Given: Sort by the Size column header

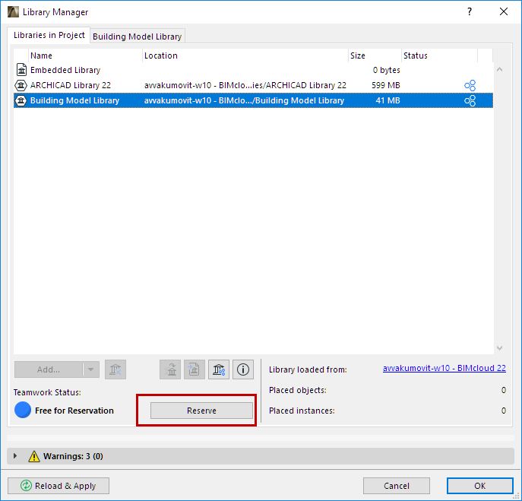Looking at the screenshot, I should (x=375, y=55).
